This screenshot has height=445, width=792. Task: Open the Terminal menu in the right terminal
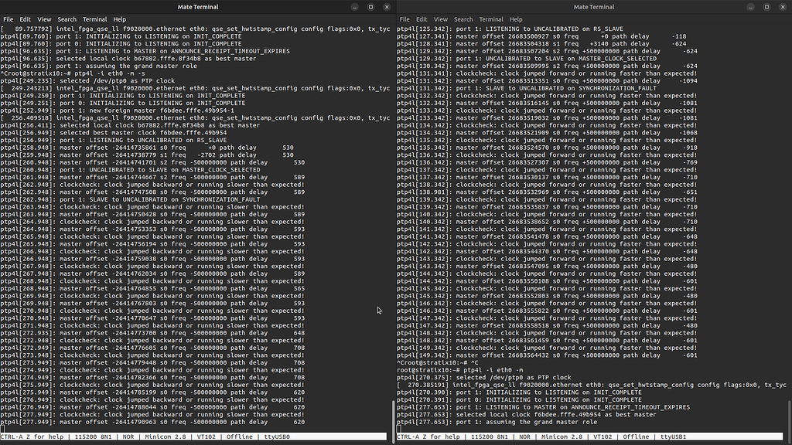[490, 19]
